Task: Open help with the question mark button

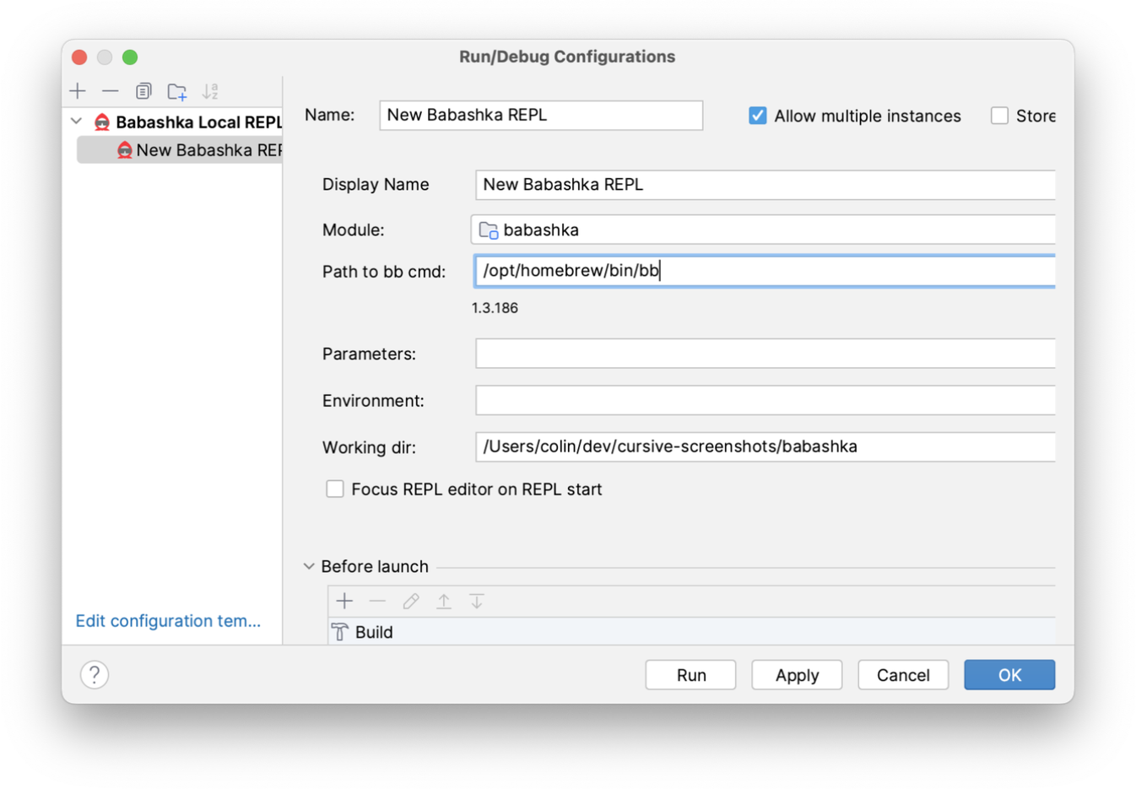Action: click(x=95, y=674)
